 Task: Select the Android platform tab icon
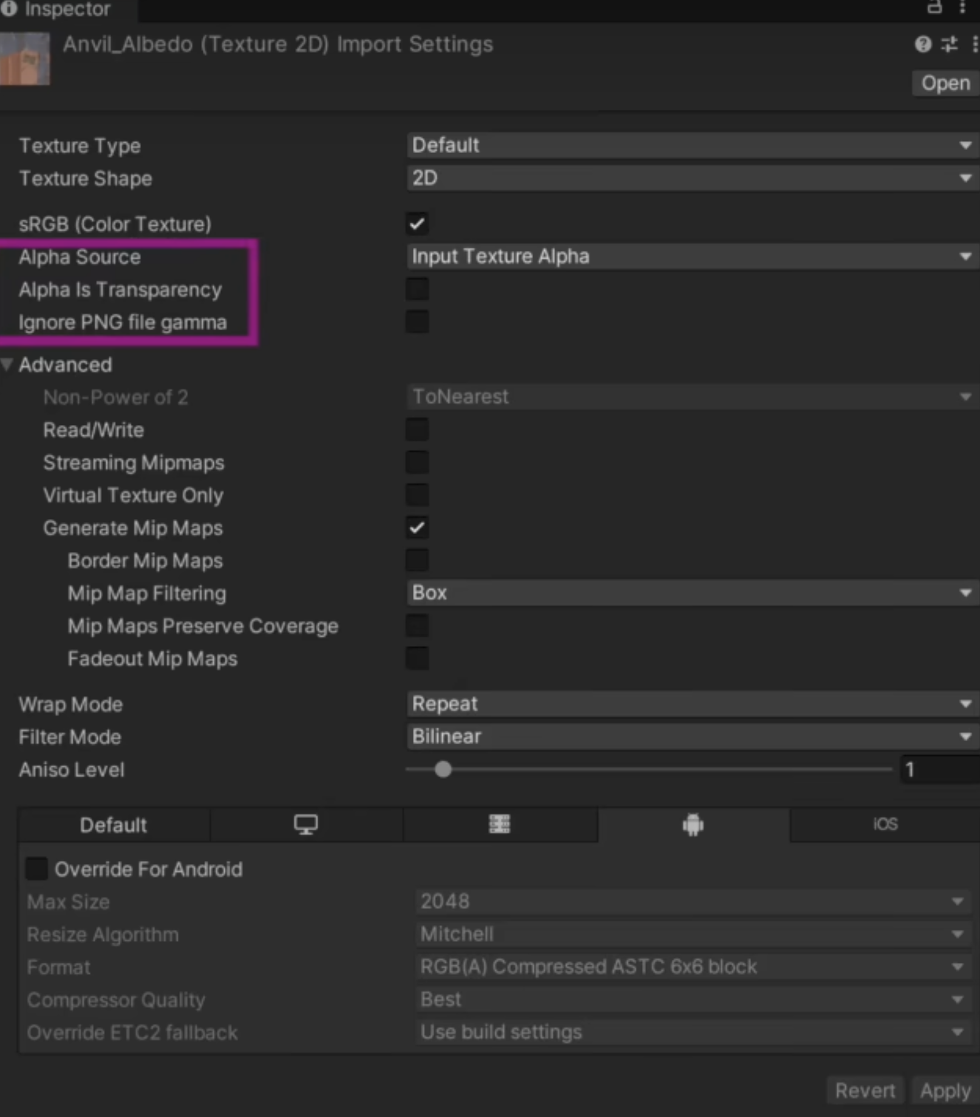pyautogui.click(x=693, y=825)
